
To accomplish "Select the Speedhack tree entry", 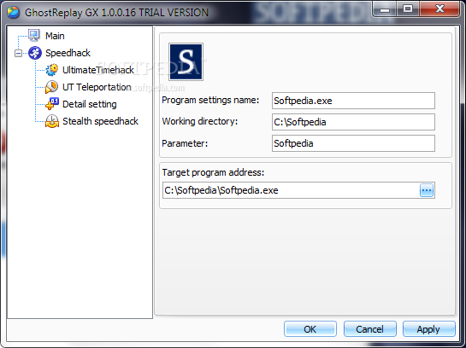I will coord(68,53).
